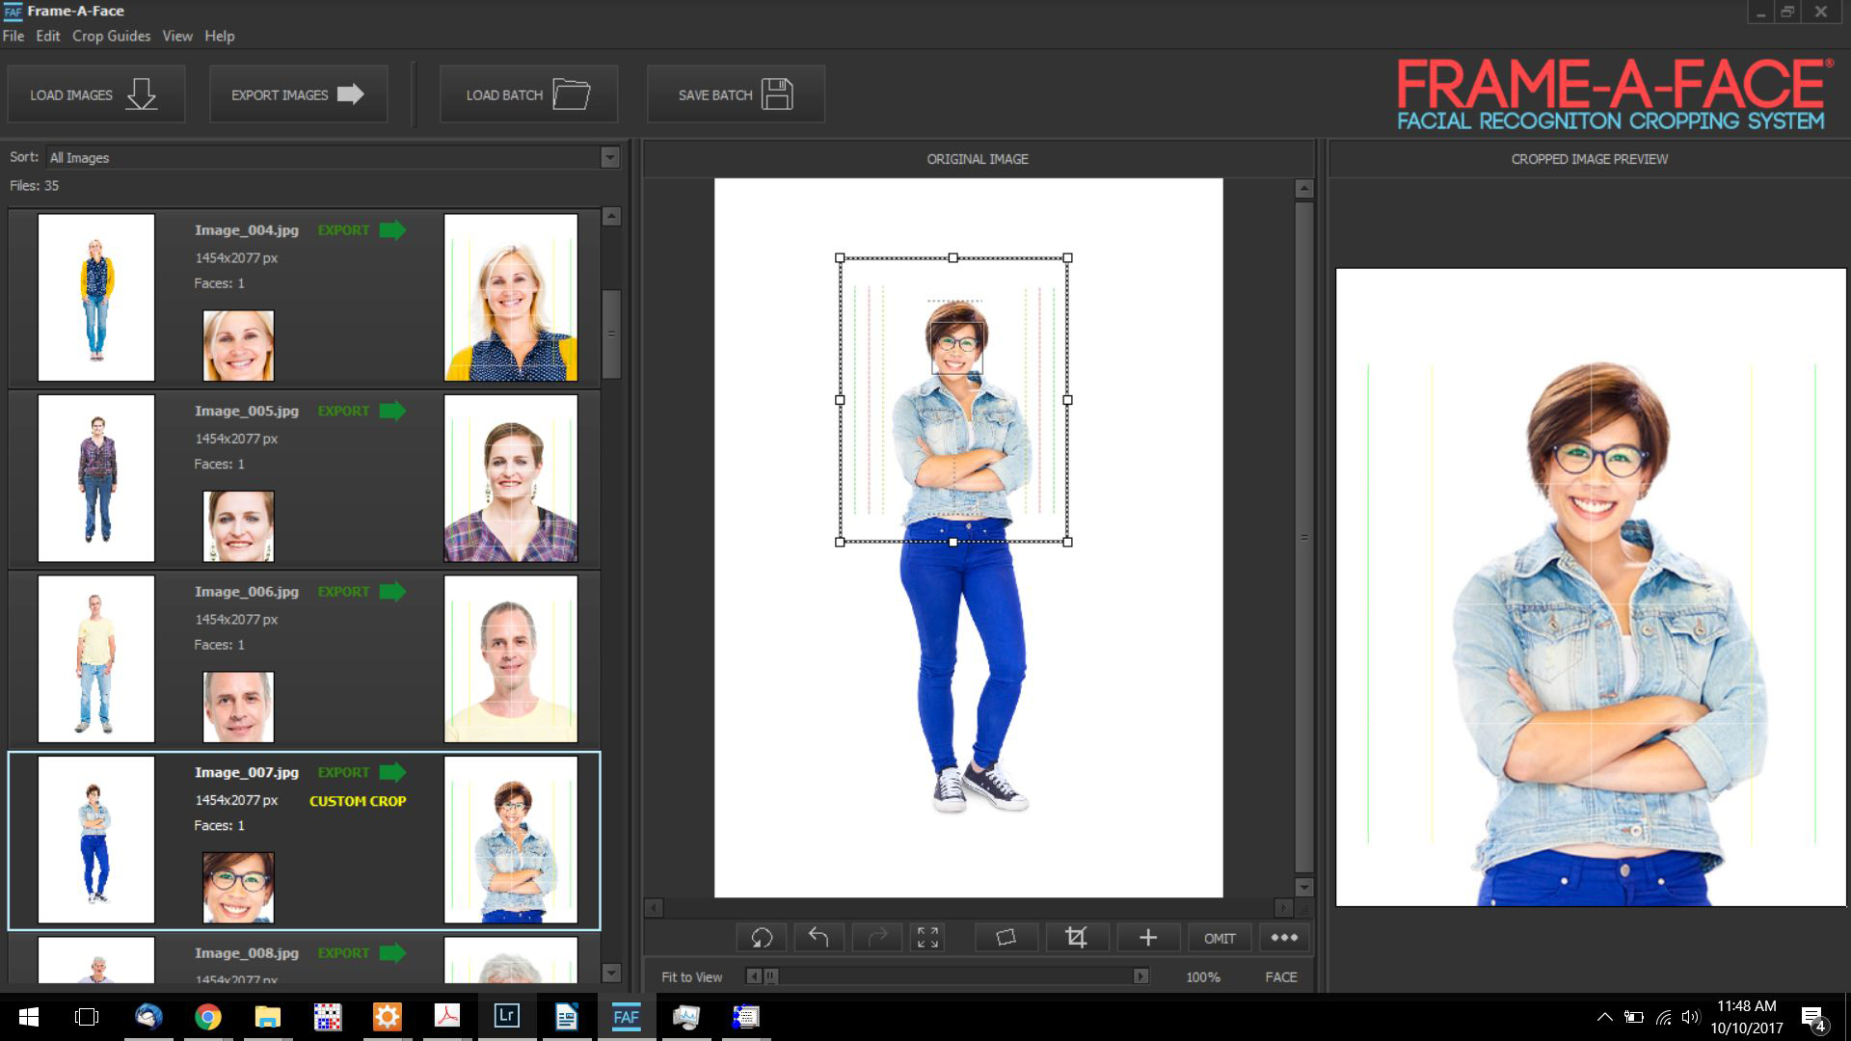Viewport: 1851px width, 1041px height.
Task: Open the Crop Guides menu
Action: [x=111, y=36]
